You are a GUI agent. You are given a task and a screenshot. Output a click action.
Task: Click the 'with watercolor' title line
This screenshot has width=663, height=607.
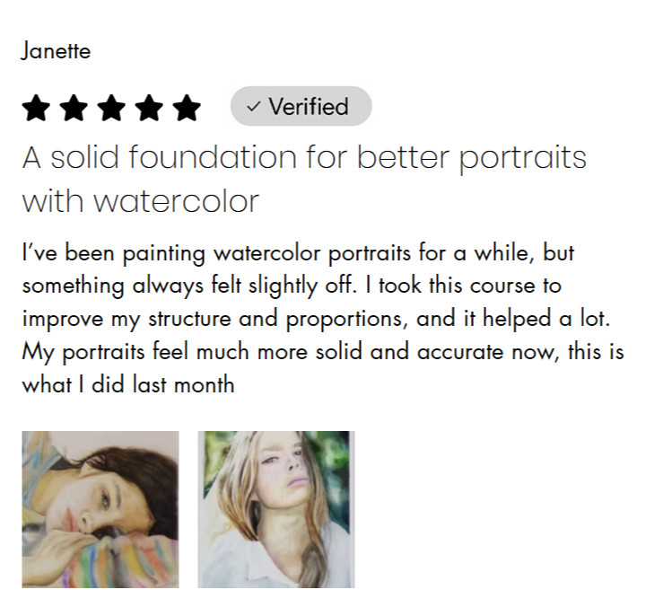[140, 201]
